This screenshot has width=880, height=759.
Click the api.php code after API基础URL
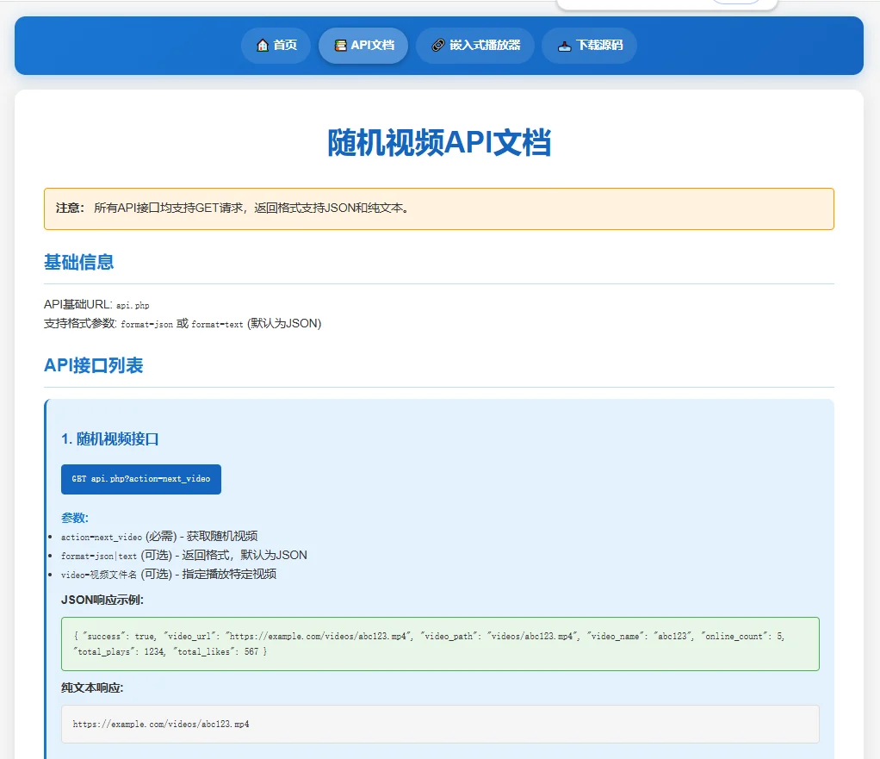(x=133, y=306)
